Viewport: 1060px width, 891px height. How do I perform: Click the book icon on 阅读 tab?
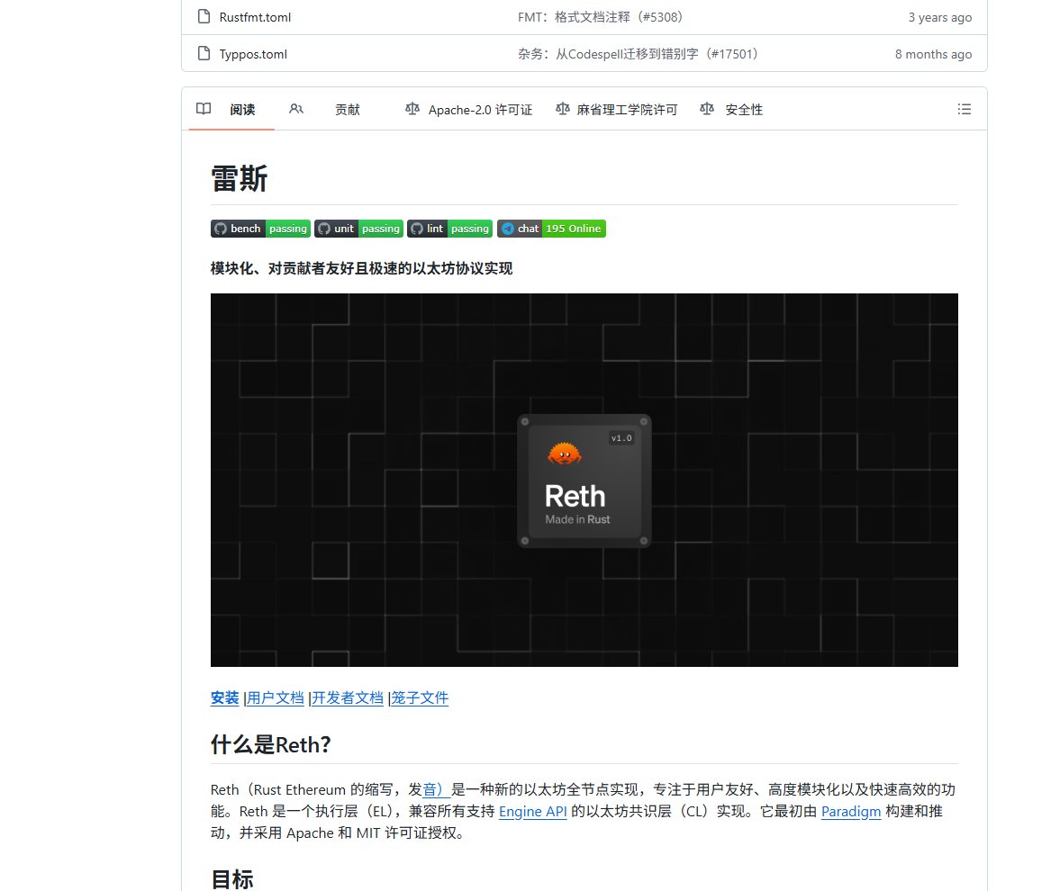tap(204, 109)
